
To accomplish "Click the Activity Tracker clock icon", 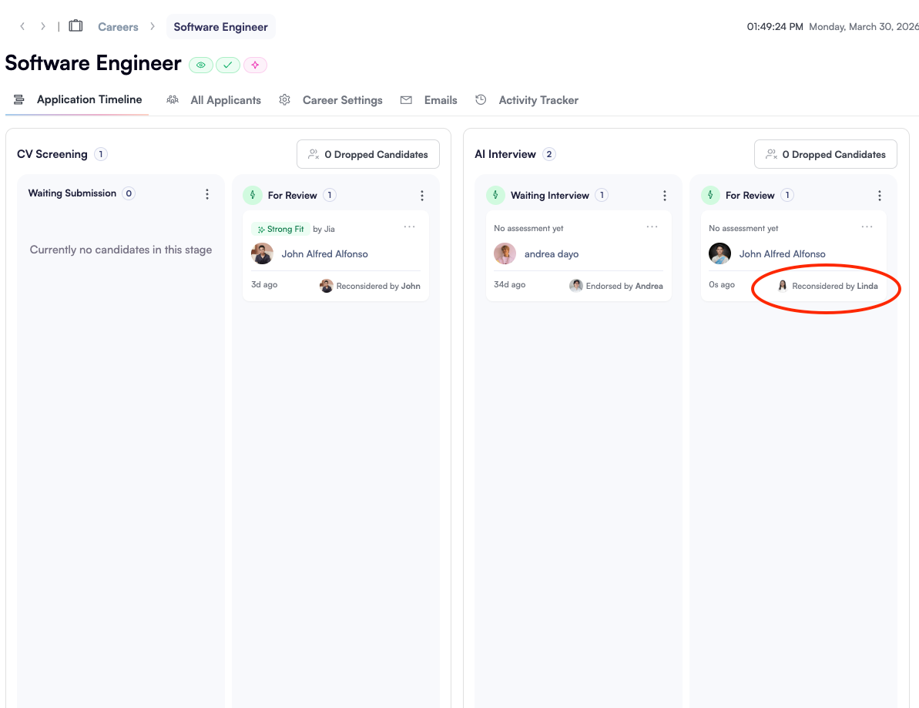I will tap(481, 100).
